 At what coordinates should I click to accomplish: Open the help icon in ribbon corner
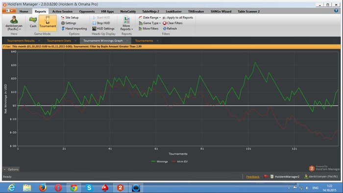point(336,10)
